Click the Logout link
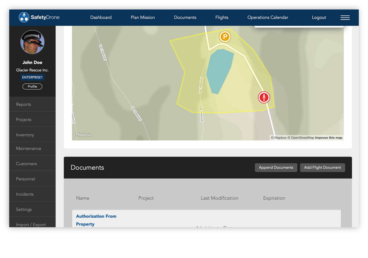 coord(319,17)
